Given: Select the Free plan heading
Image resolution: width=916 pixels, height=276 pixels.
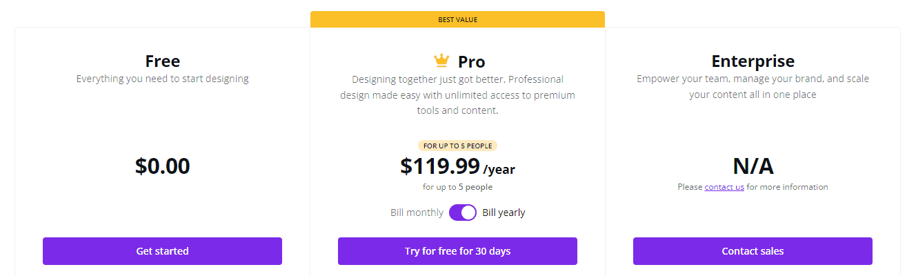Looking at the screenshot, I should pos(163,61).
